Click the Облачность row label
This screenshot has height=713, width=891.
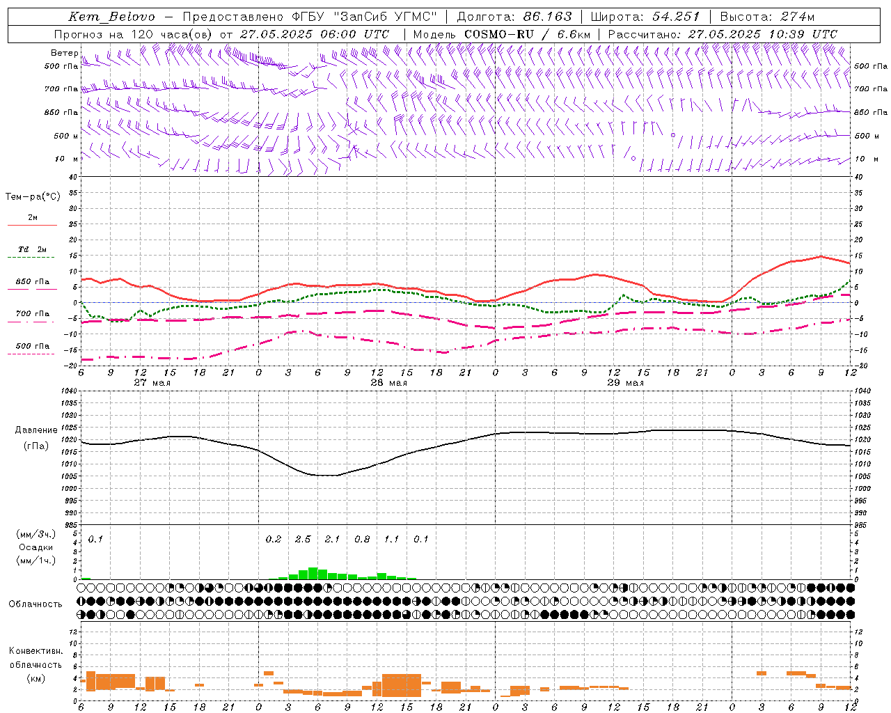click(36, 604)
